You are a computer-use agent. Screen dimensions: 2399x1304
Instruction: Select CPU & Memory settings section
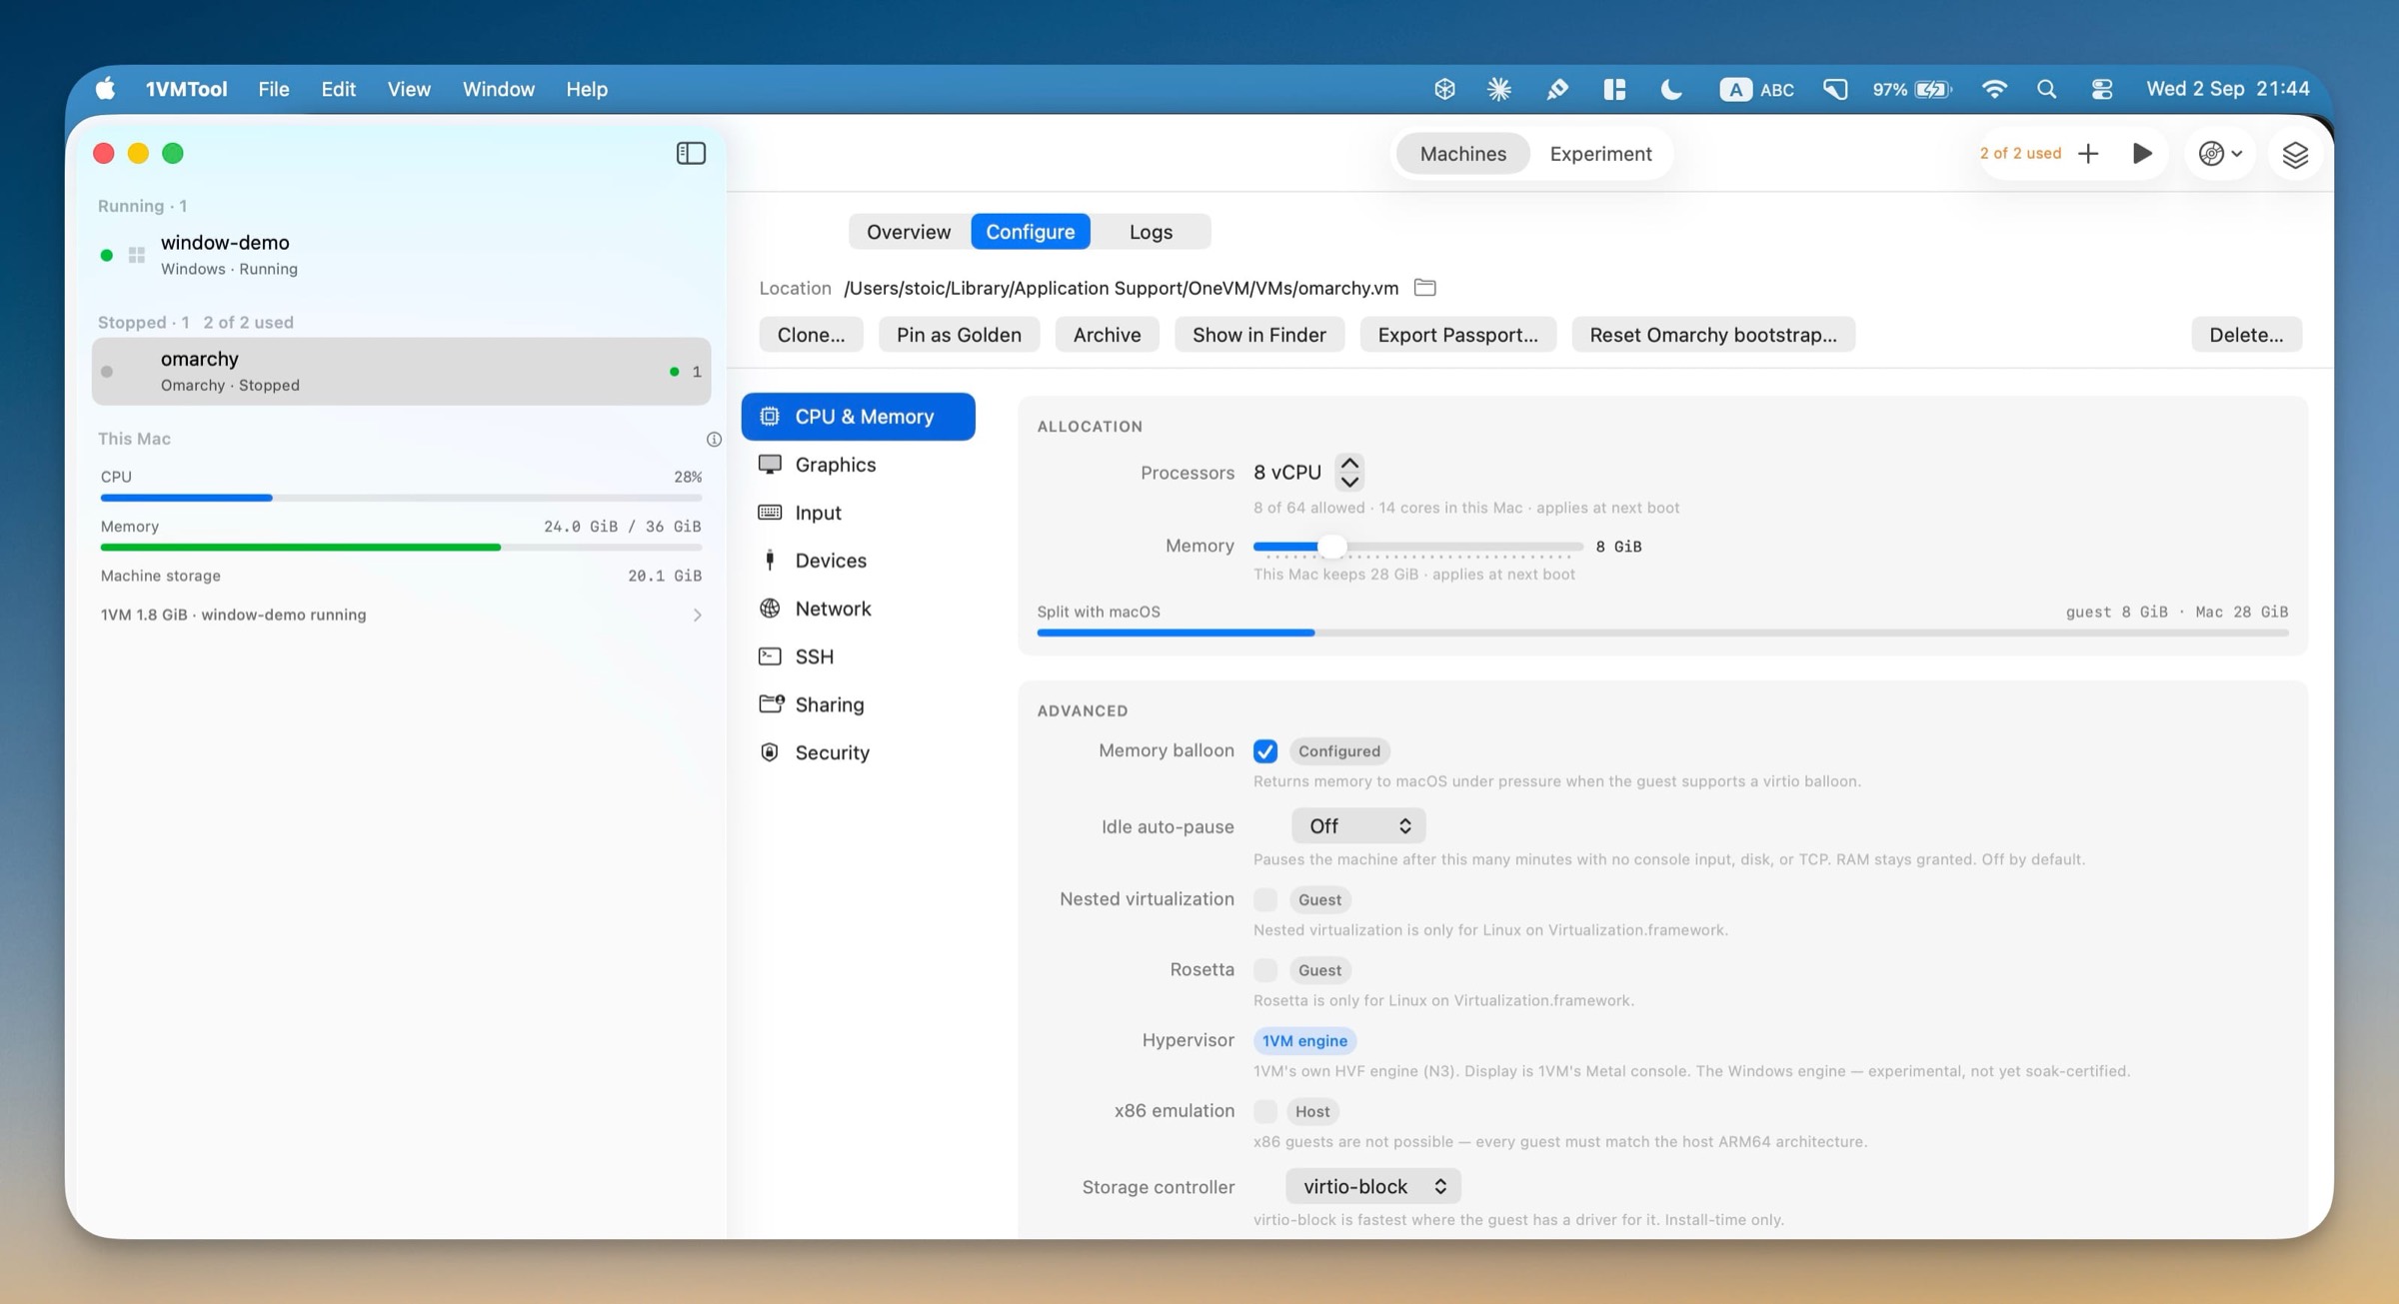click(858, 417)
